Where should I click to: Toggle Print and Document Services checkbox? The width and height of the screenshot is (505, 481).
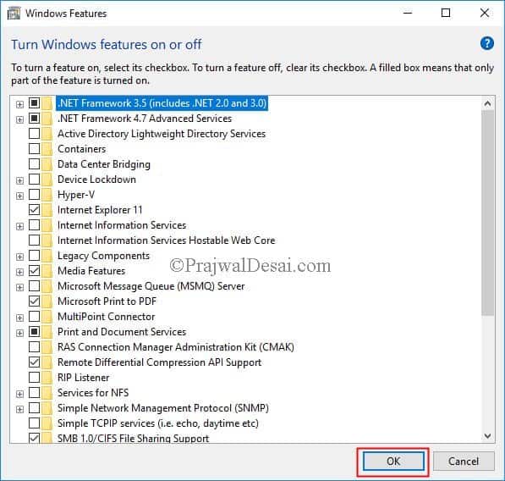(34, 331)
